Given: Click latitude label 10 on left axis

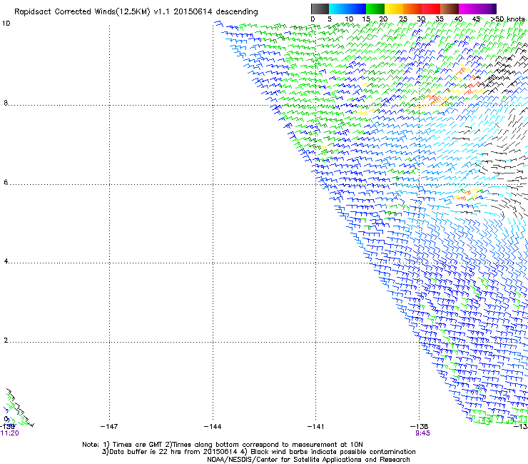Looking at the screenshot, I should [x=6, y=24].
